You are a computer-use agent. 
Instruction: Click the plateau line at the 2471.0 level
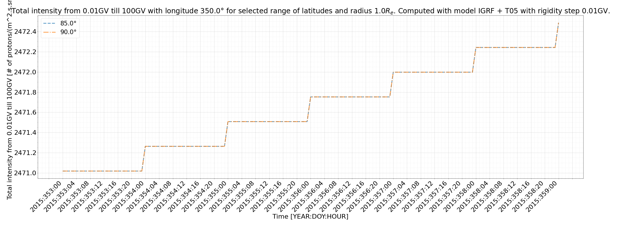(x=102, y=171)
